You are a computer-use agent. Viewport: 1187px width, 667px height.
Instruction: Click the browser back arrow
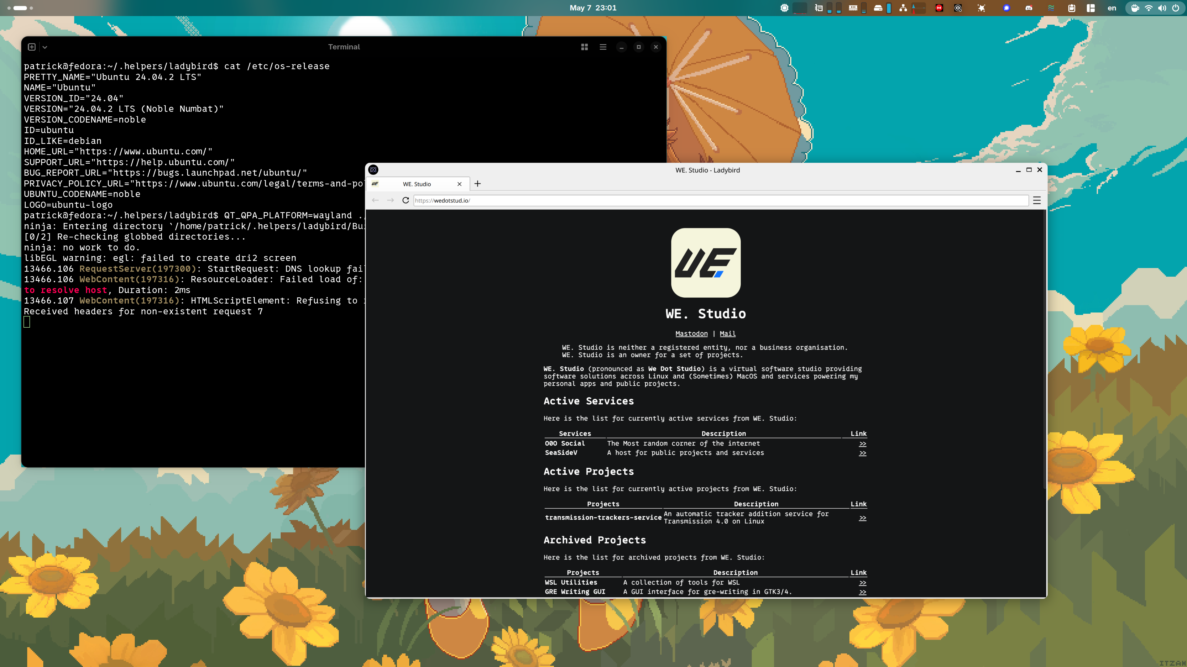coord(375,200)
